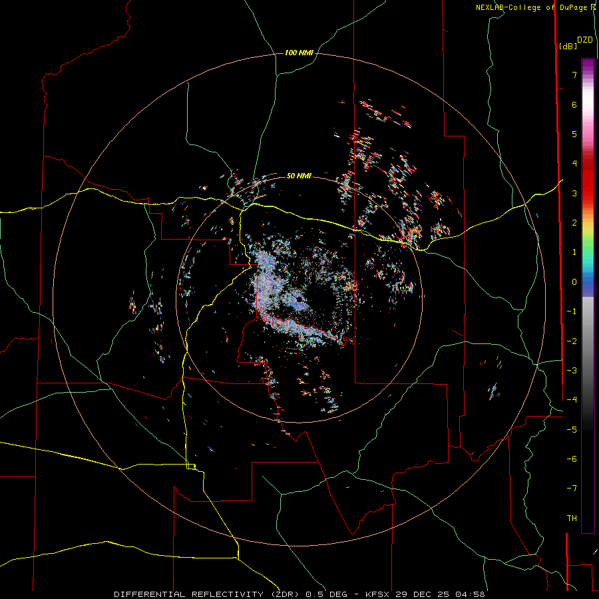This screenshot has width=599, height=599.
Task: Click the -6 value on the dB scale
Action: click(572, 459)
